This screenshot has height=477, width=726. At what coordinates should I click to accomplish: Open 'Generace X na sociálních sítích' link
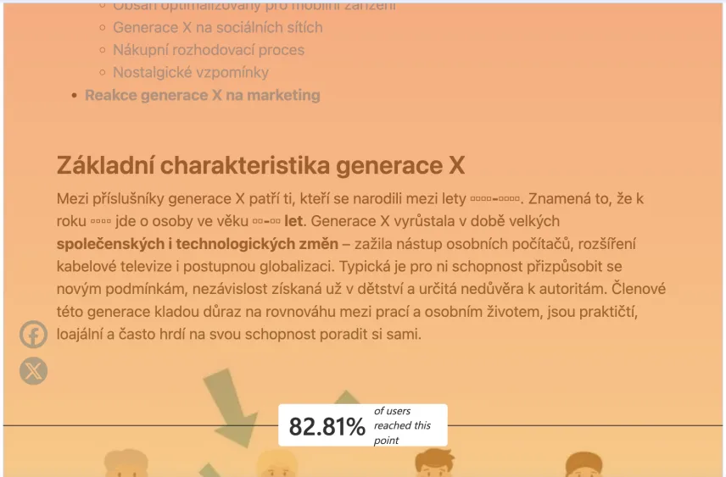[217, 27]
